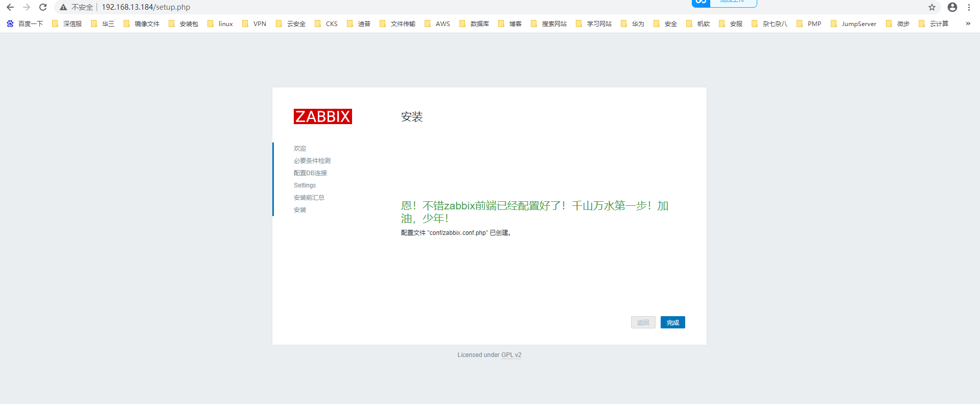Expand the PMP bookmark folder
Viewport: 980px width, 404px height.
[809, 23]
